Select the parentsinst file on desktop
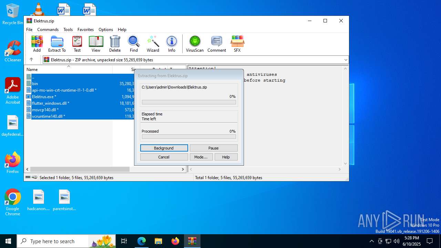 click(64, 200)
